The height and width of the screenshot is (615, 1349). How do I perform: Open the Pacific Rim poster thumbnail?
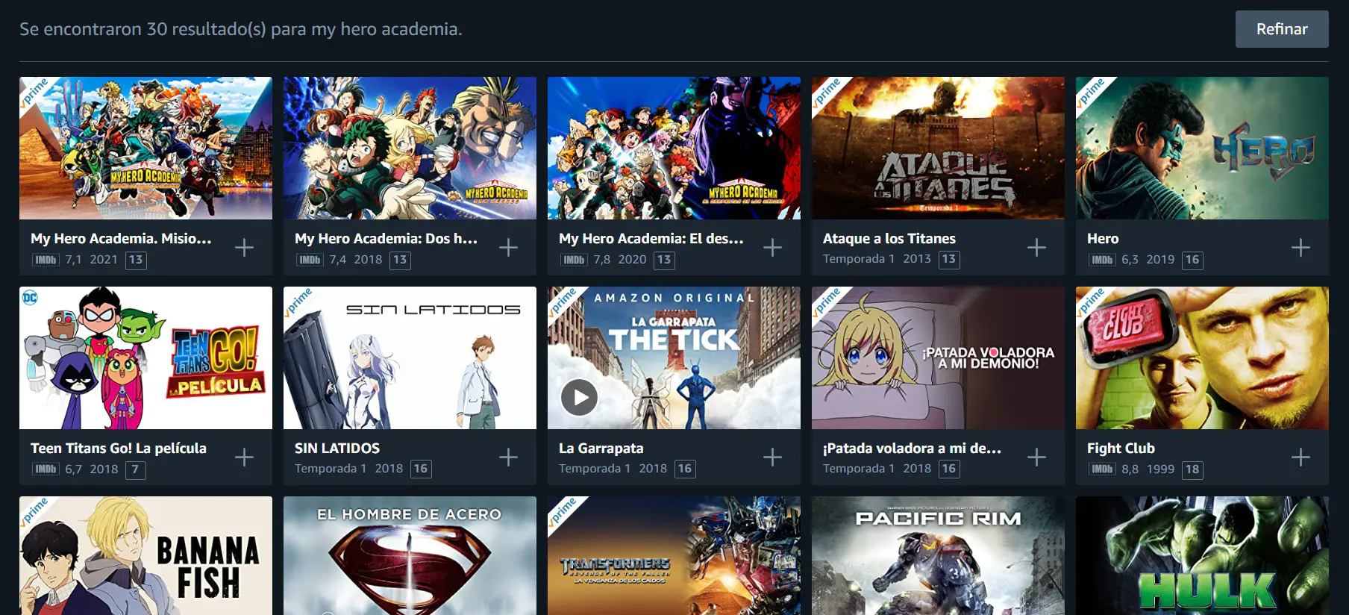click(938, 556)
